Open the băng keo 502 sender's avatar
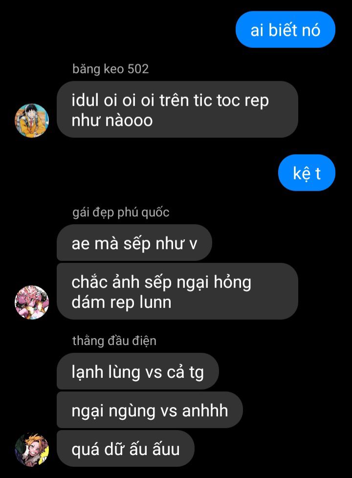 click(x=32, y=120)
